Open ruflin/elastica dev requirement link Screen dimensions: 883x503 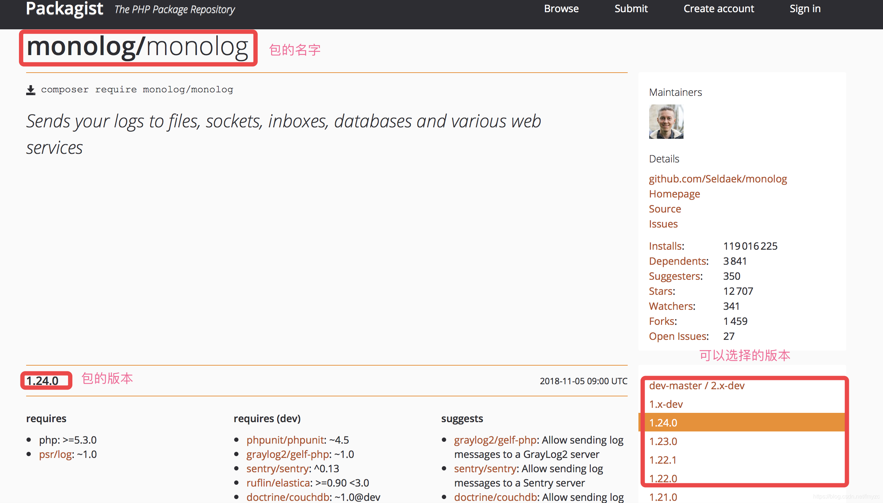(x=278, y=483)
